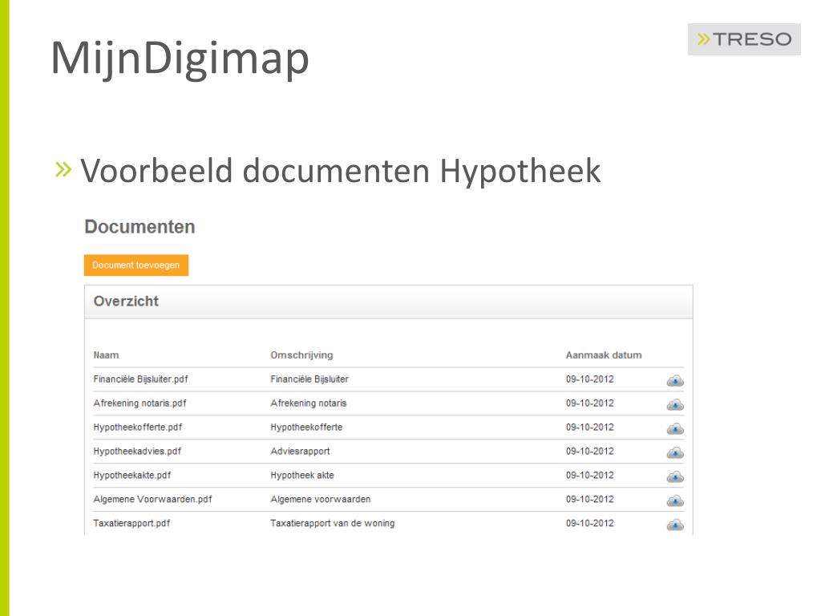821x616 pixels.
Task: Click file name Algemene Voorwaarden.pdf
Action: tap(152, 499)
